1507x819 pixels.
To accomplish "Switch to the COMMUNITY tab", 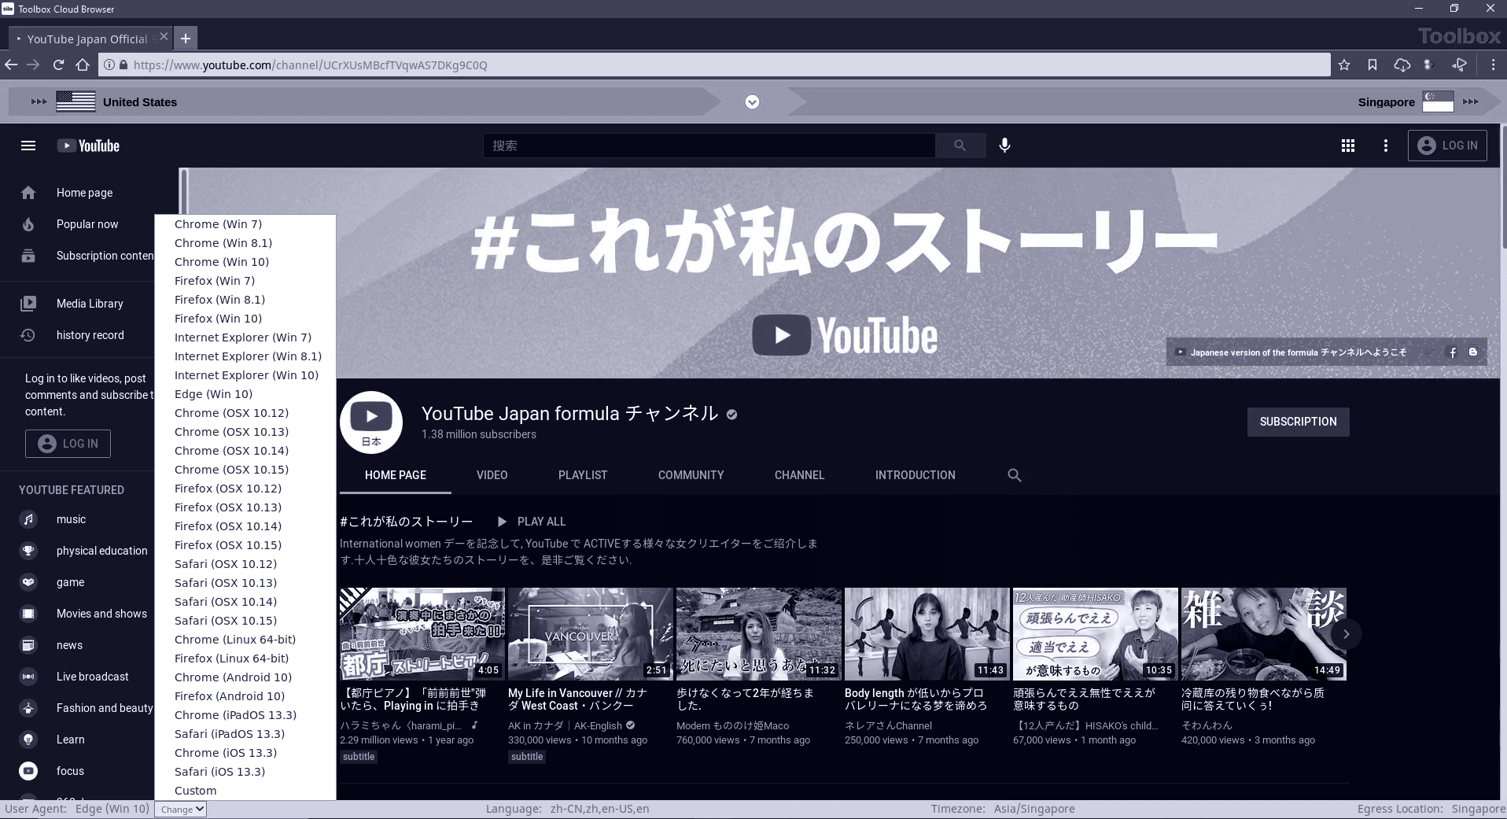I will tap(691, 475).
